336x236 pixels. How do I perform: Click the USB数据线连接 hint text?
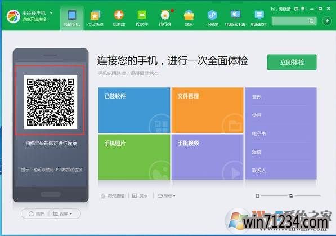[52, 170]
